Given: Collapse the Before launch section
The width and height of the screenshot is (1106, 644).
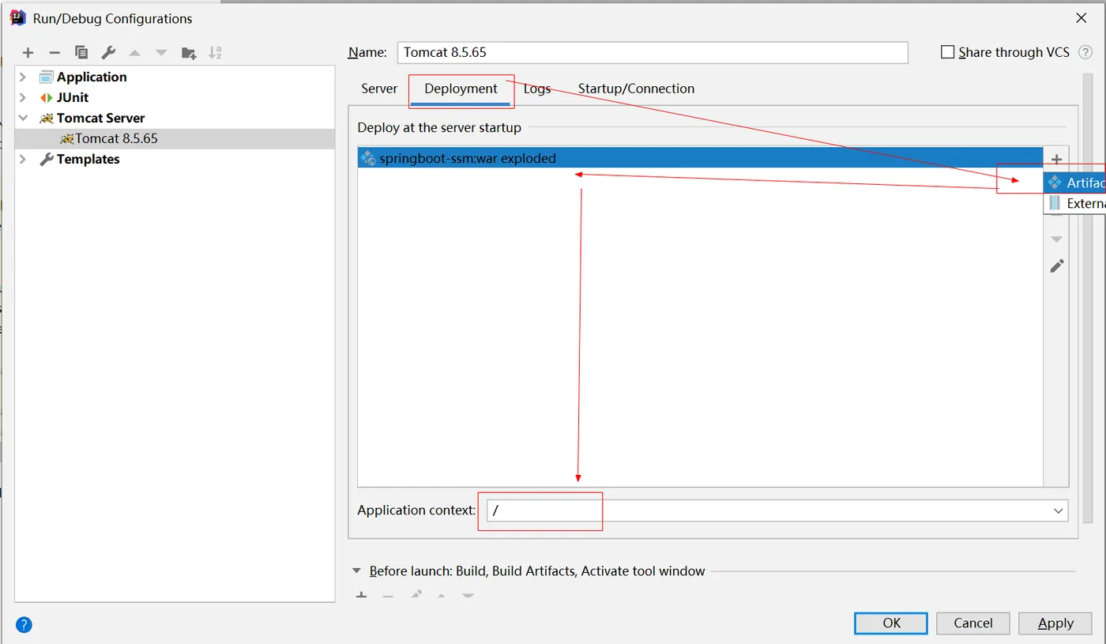Looking at the screenshot, I should [357, 571].
